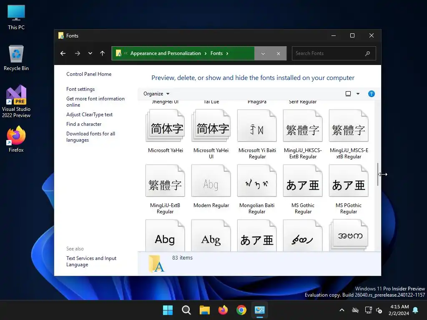The height and width of the screenshot is (320, 427).
Task: Expand the address bar history dropdown
Action: tap(263, 53)
